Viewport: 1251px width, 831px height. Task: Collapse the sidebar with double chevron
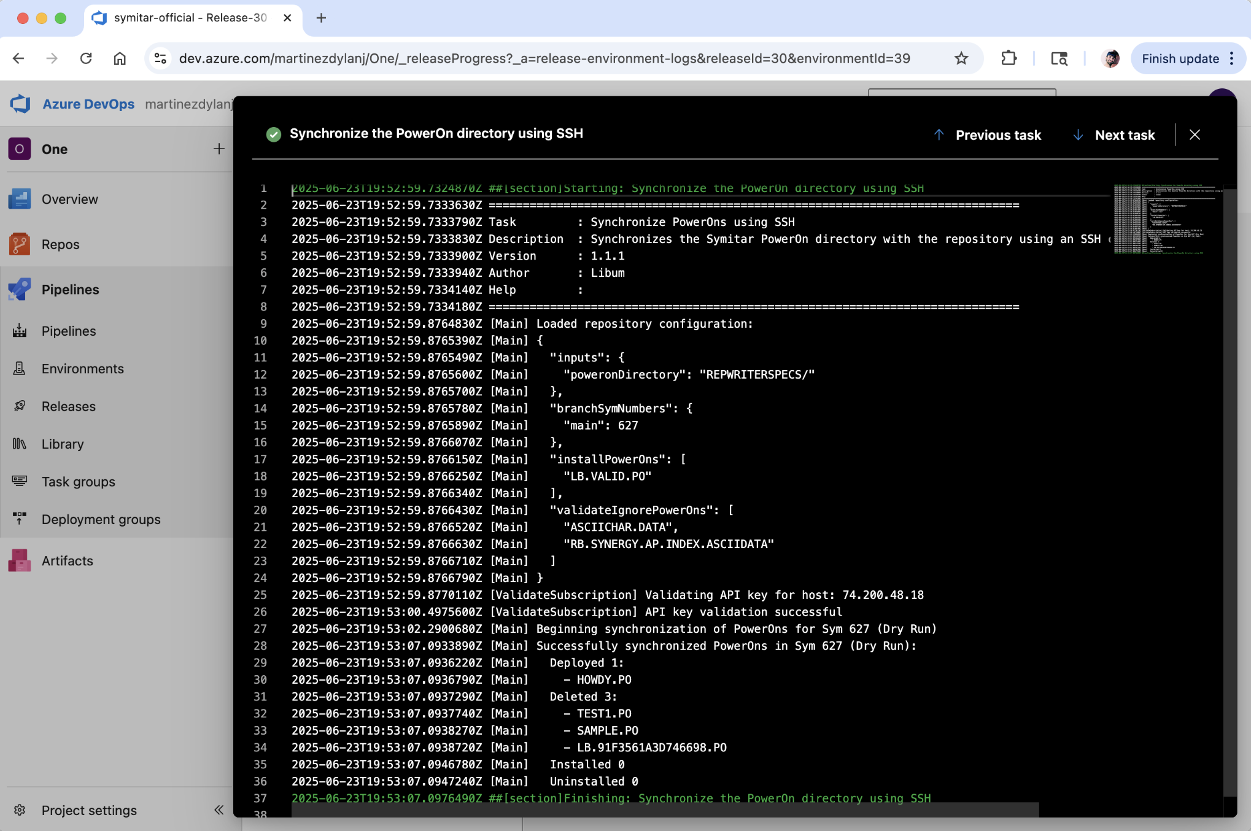point(219,810)
